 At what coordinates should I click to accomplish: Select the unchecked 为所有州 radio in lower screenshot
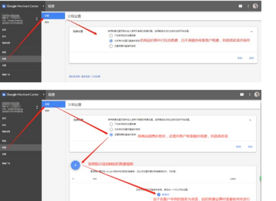(111, 129)
